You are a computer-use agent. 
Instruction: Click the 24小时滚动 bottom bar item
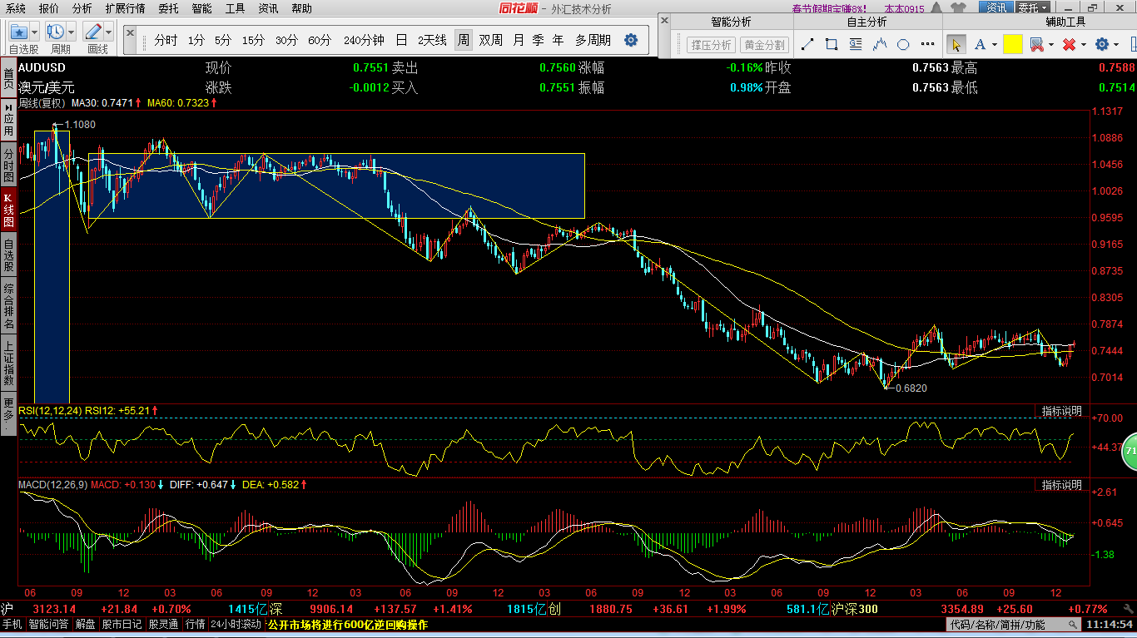[x=235, y=624]
